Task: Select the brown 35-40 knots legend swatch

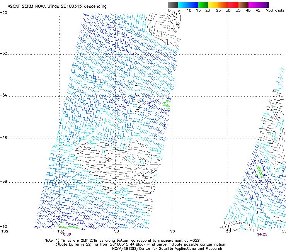Action: pyautogui.click(x=243, y=5)
